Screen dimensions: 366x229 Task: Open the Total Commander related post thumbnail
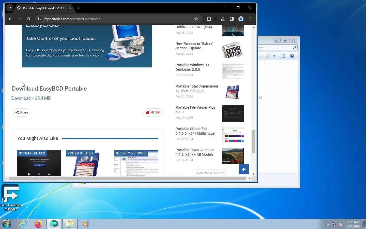pos(88,163)
